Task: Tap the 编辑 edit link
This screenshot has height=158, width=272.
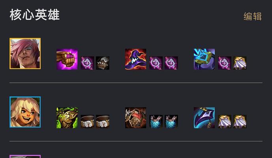Action: pos(253,16)
